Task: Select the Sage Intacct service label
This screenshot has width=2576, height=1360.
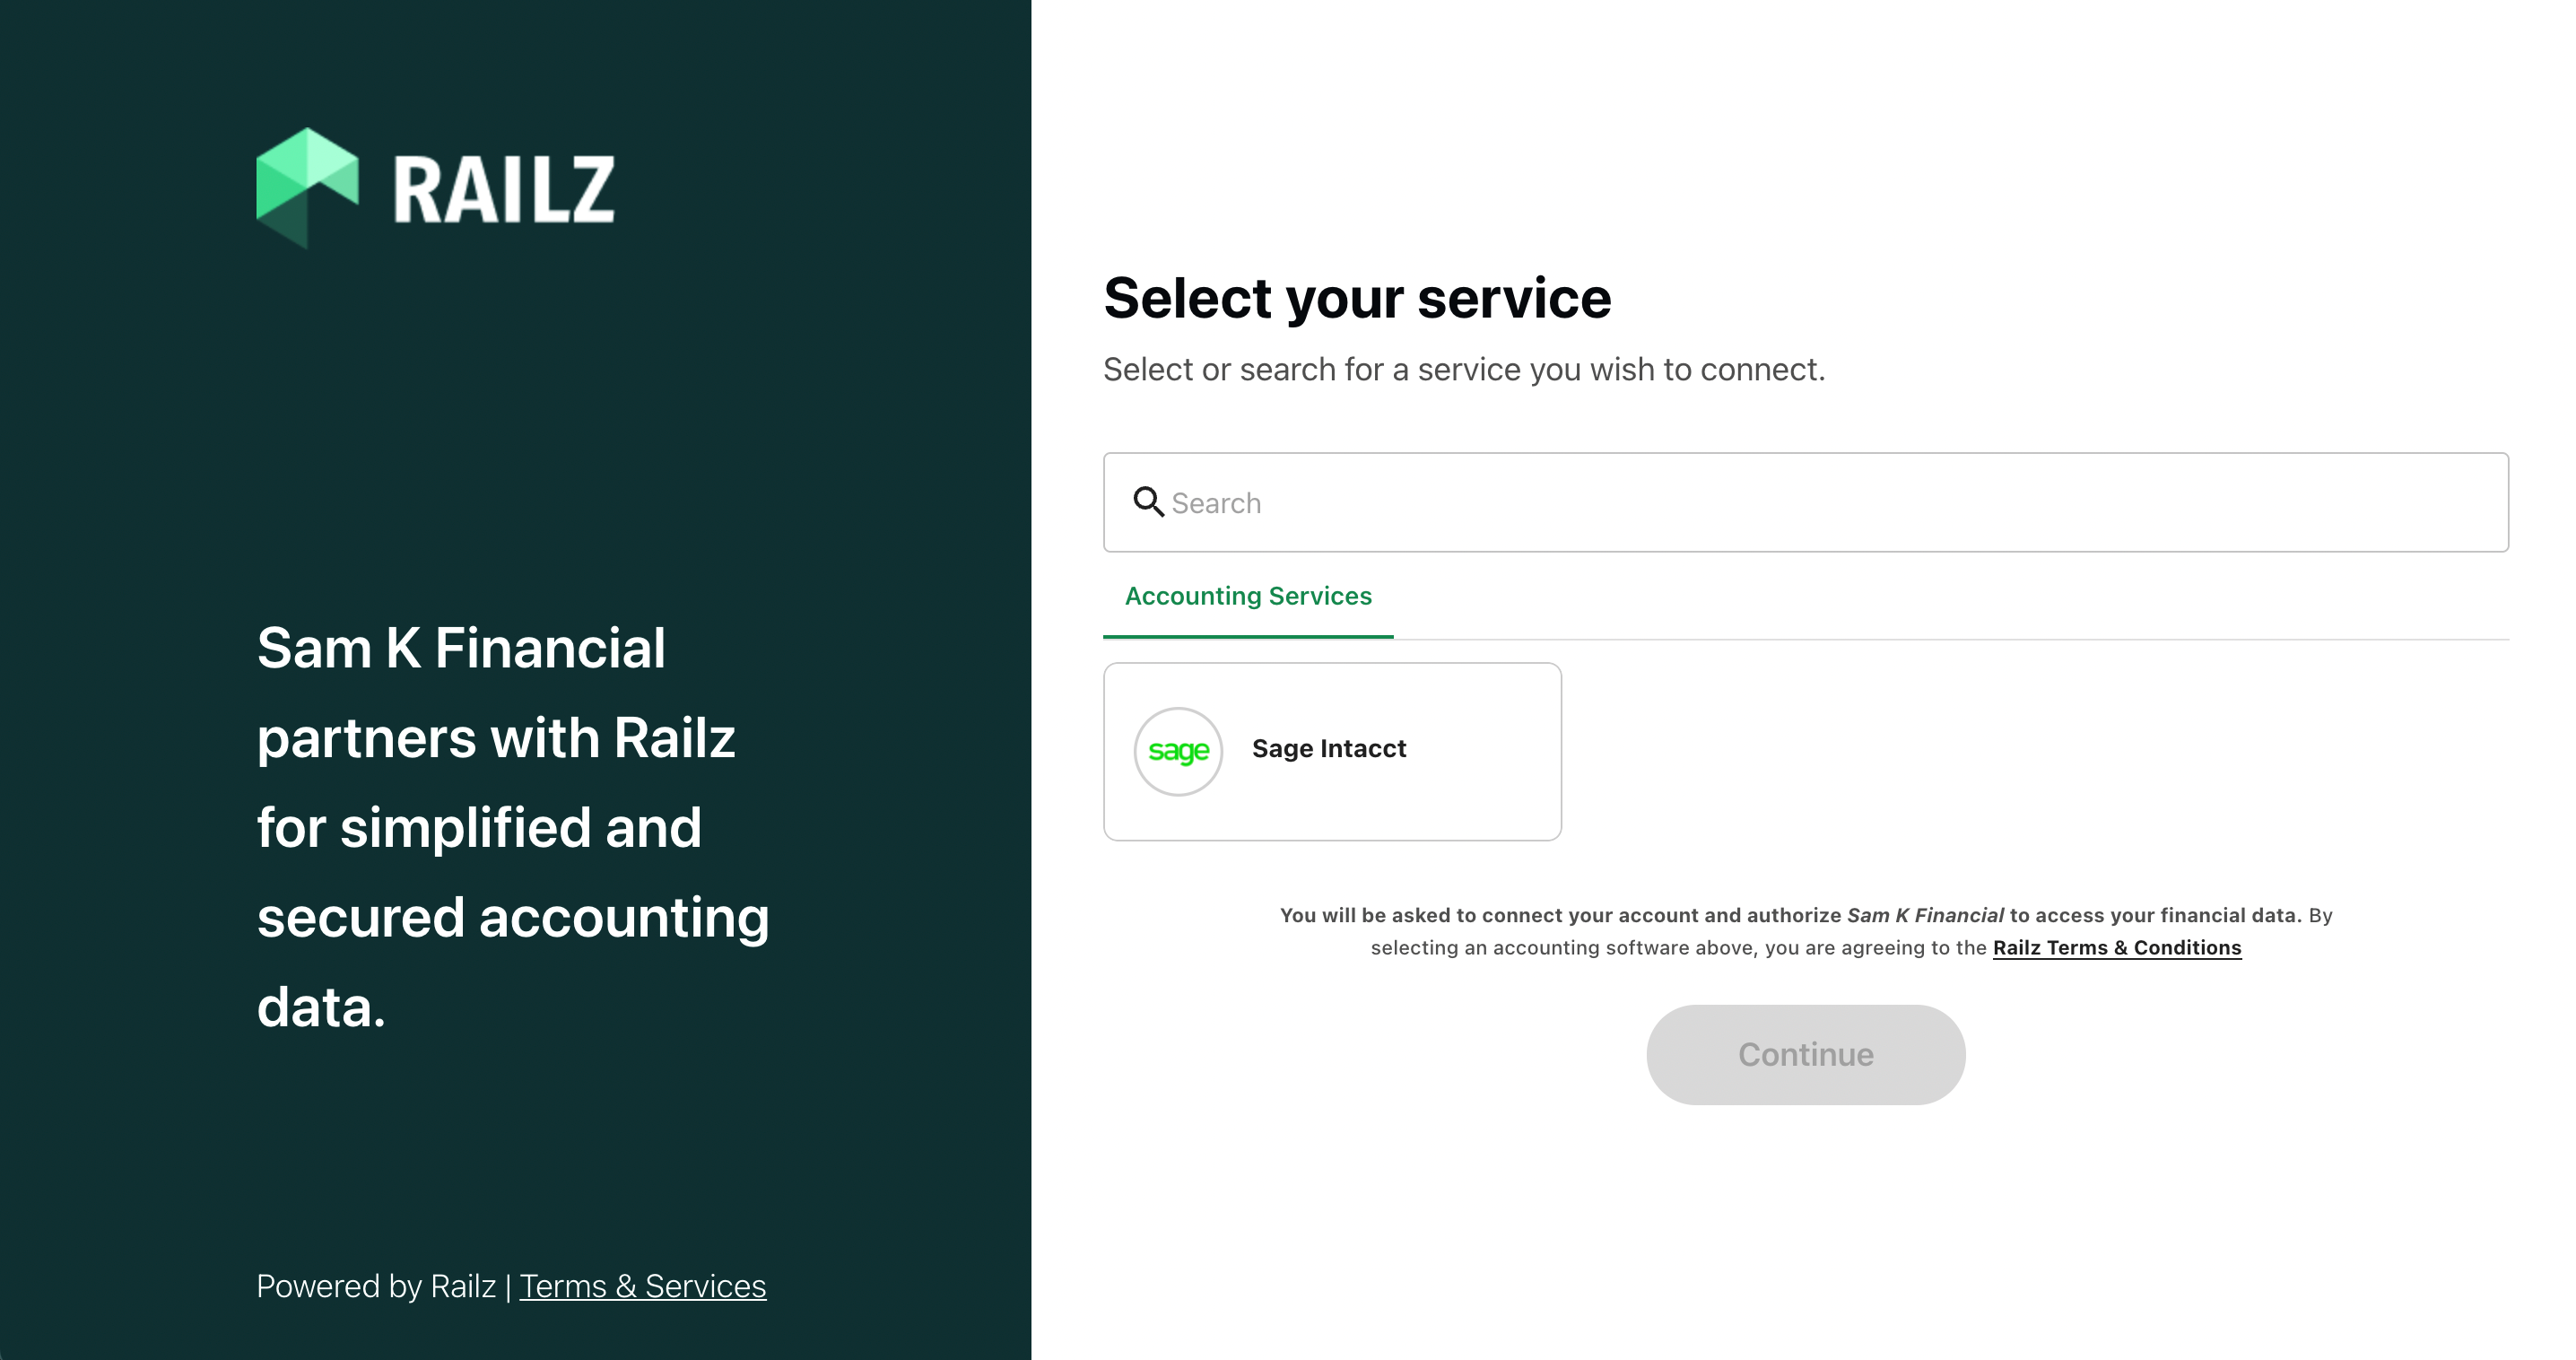Action: (1329, 749)
